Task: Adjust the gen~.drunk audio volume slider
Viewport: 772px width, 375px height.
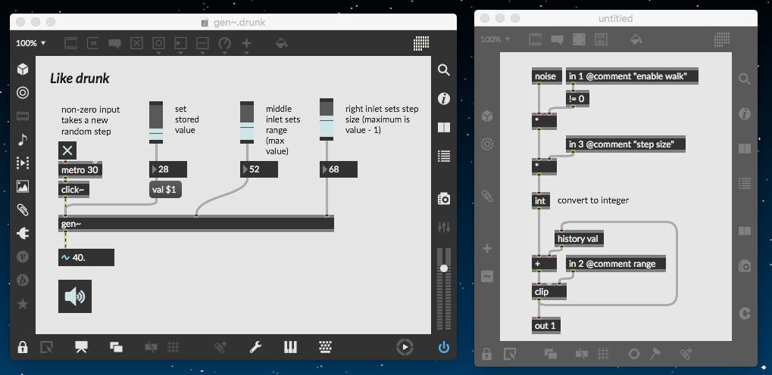Action: 444,289
